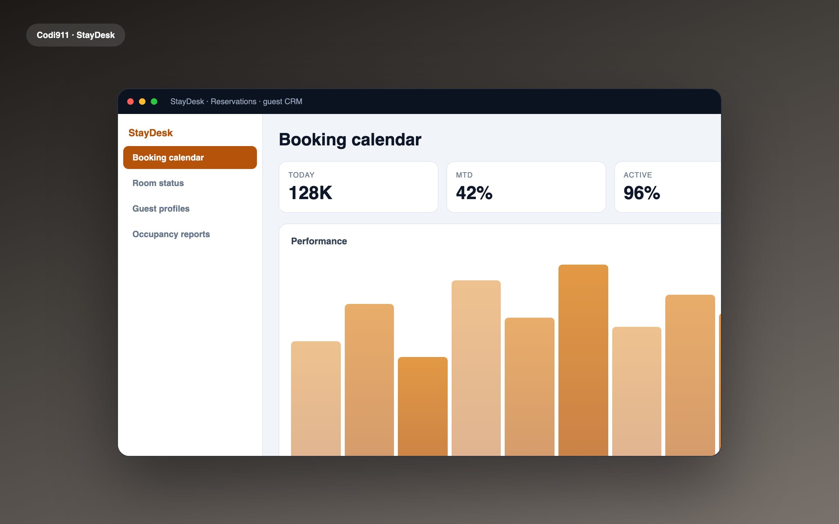Click the Codi911 · StayDesk badge
This screenshot has width=839, height=524.
[x=76, y=35]
